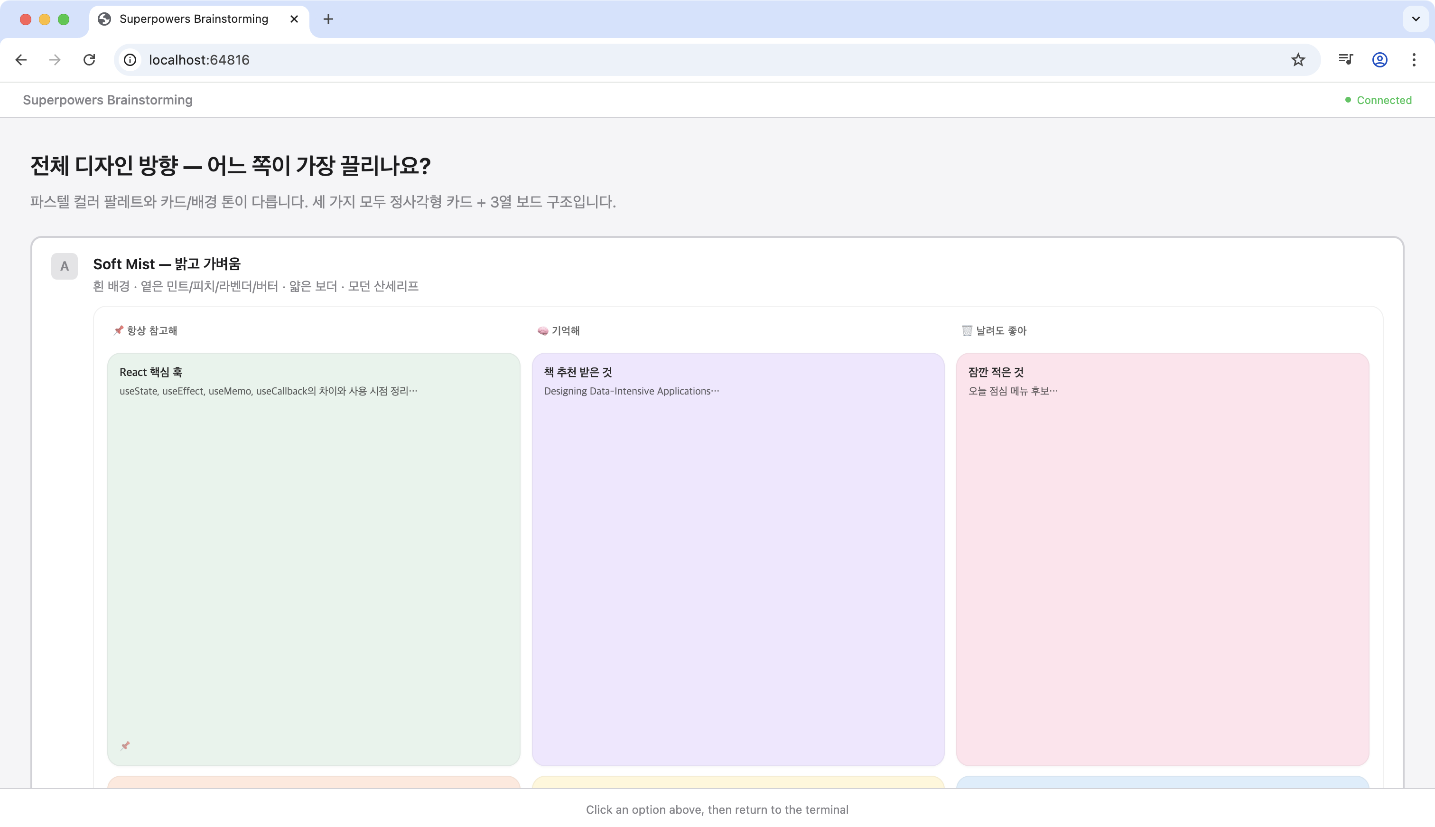1435x827 pixels.
Task: Reload the localhost page
Action: (89, 60)
